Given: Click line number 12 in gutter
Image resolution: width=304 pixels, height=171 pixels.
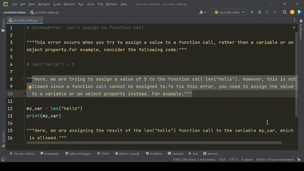Looking at the screenshot, I should pyautogui.click(x=10, y=109).
